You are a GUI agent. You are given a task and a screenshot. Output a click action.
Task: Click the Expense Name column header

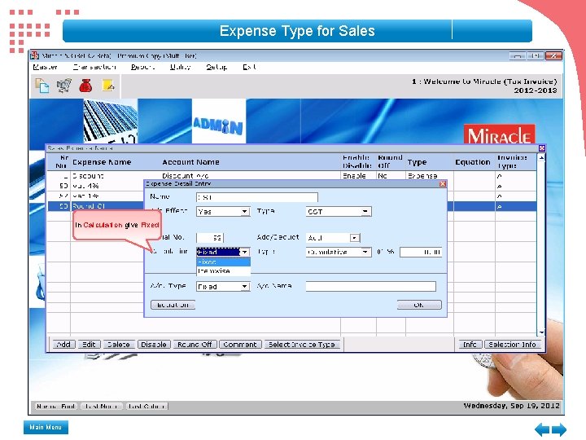coord(102,162)
